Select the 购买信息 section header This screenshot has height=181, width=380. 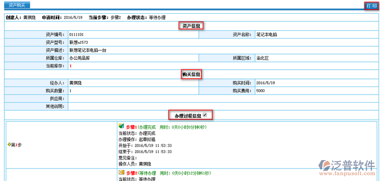point(191,75)
